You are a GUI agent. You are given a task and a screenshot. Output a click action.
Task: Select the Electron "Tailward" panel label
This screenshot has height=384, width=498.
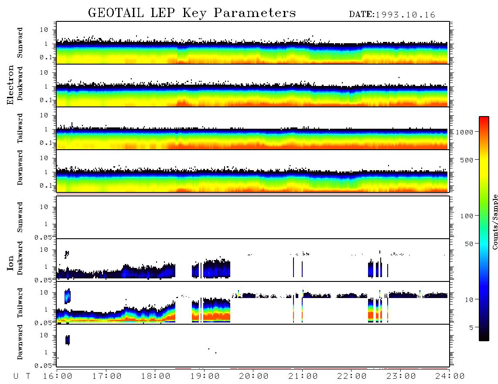click(20, 128)
